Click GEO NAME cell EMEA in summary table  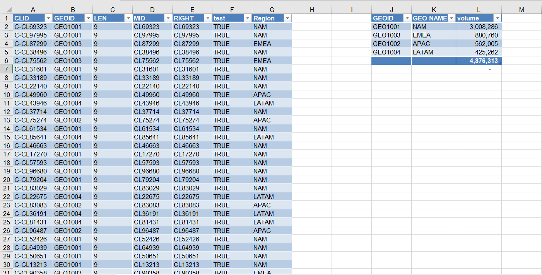434,35
